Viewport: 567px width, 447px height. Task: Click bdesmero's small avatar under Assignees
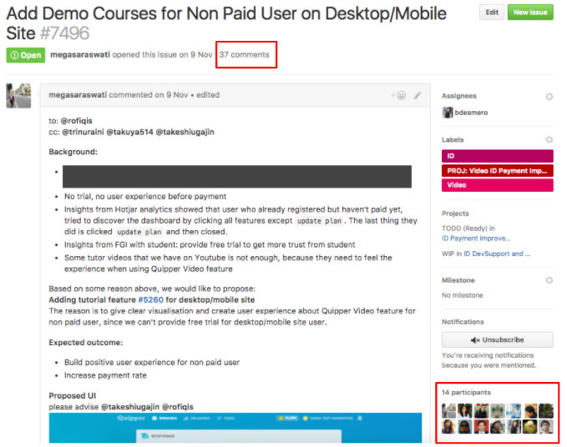pos(448,113)
